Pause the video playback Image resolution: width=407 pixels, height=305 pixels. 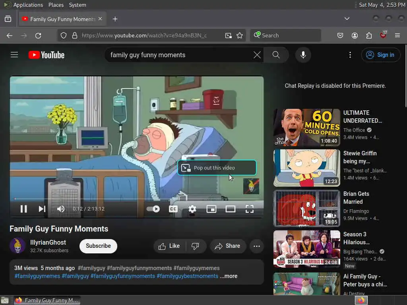(23, 209)
